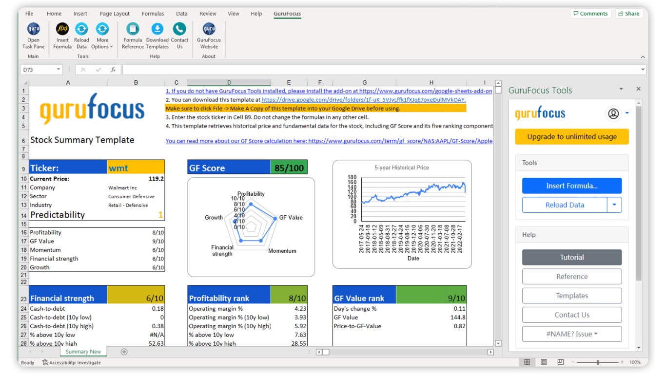Click the Share button

(629, 14)
